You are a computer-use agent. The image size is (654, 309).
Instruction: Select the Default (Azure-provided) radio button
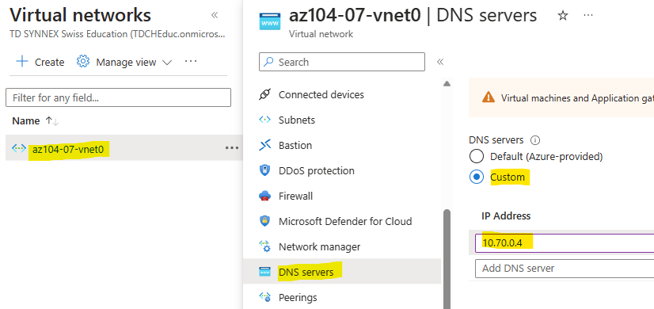point(477,157)
